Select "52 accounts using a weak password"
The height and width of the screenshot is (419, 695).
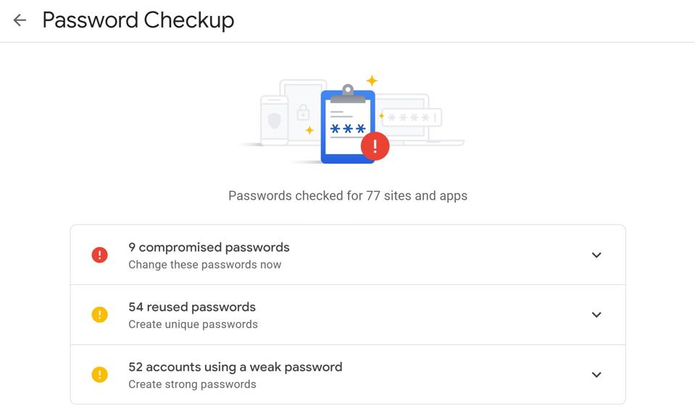point(235,367)
